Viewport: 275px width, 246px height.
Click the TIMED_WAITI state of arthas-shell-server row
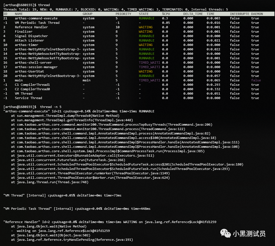click(x=149, y=63)
